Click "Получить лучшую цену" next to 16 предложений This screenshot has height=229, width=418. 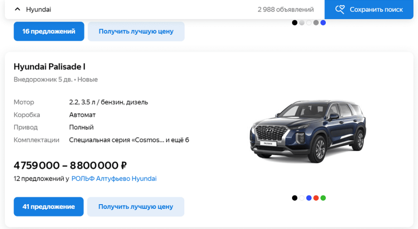[136, 32]
